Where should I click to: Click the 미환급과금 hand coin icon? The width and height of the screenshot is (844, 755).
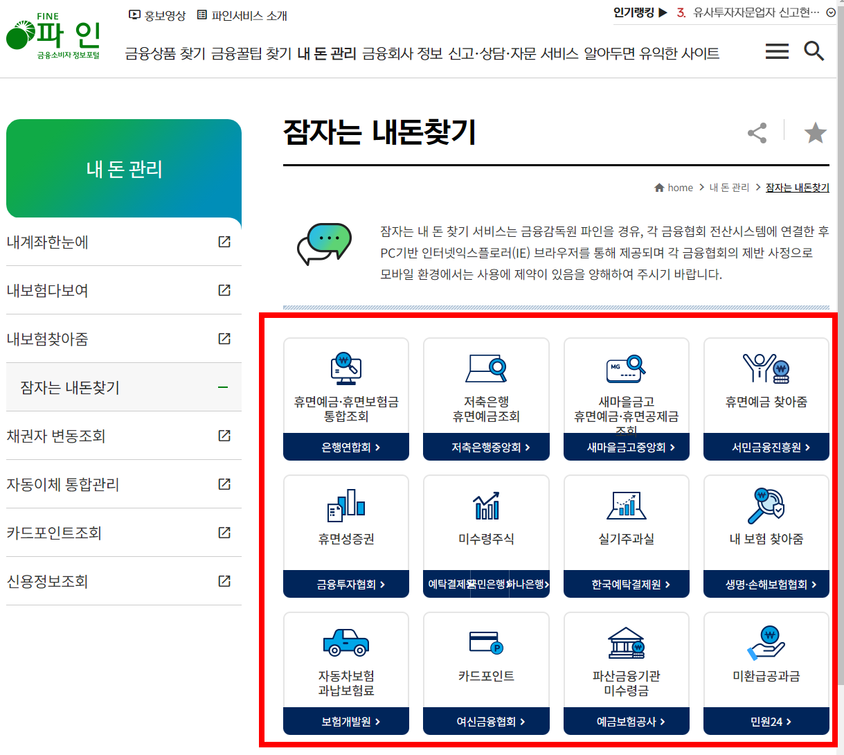click(766, 643)
